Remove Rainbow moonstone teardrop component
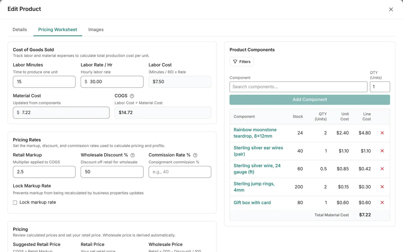 pos(382,133)
